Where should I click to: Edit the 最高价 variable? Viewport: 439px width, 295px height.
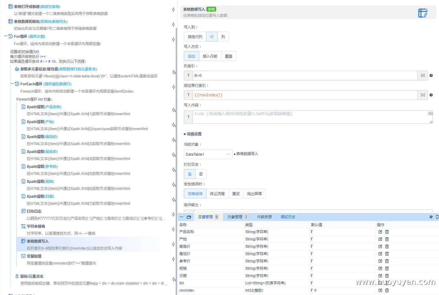380,246
